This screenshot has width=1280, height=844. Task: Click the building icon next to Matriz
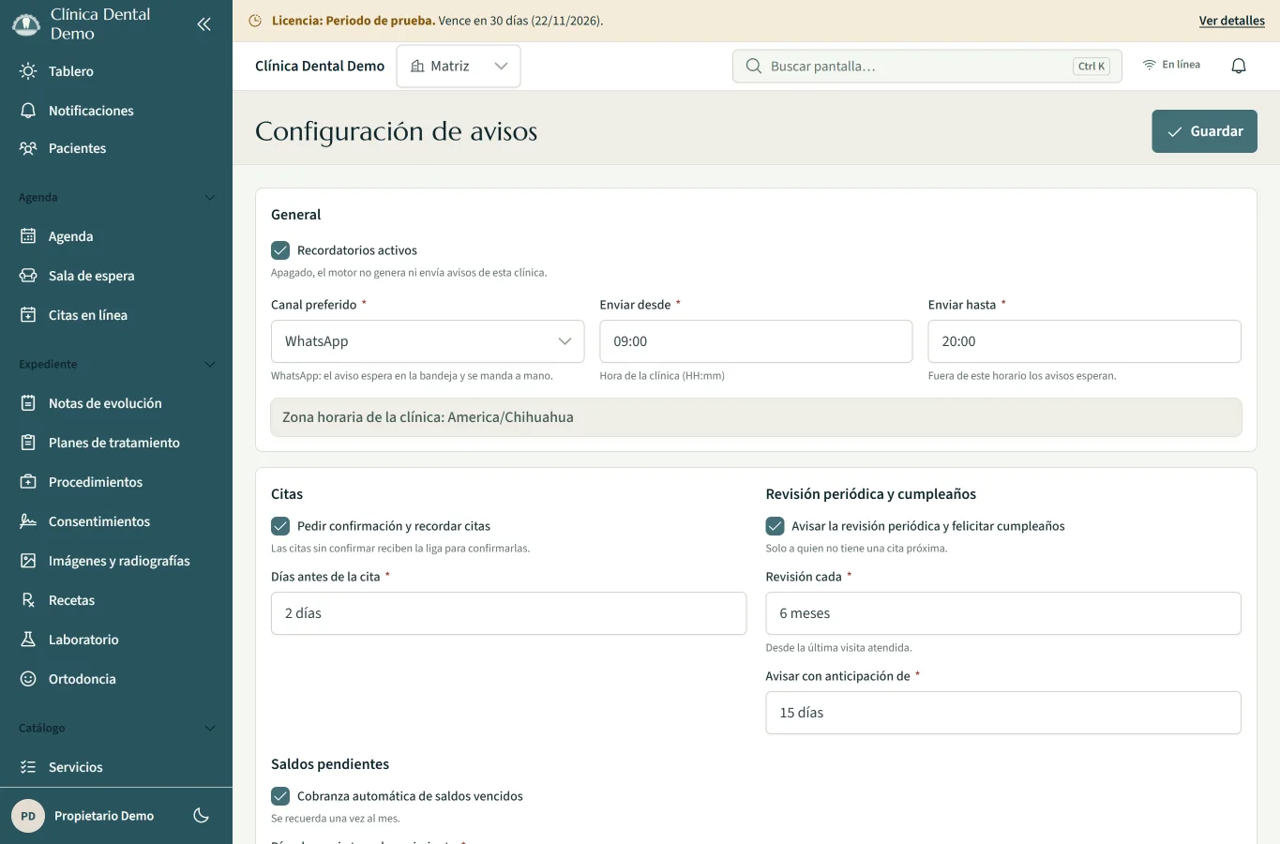point(417,67)
